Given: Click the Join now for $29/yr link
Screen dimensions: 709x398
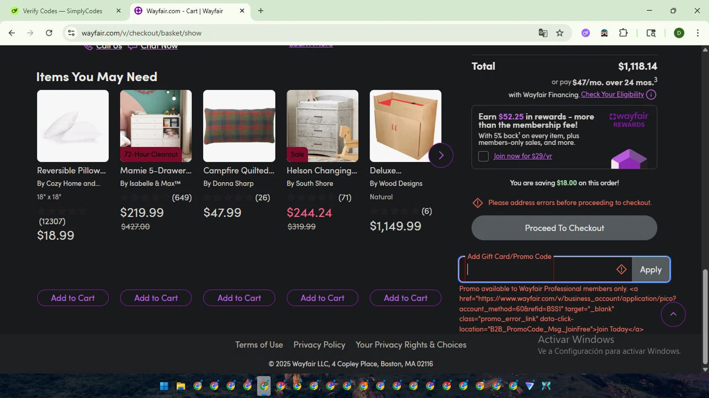Looking at the screenshot, I should (523, 156).
